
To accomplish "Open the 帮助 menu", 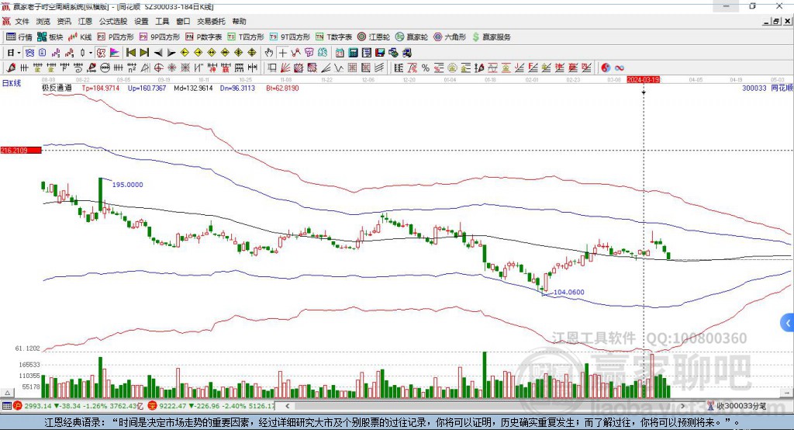I will (239, 21).
